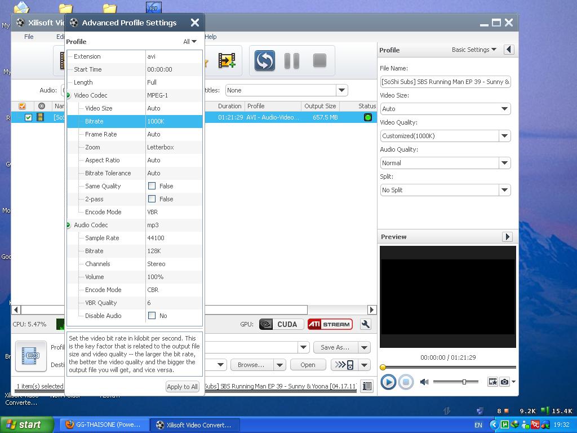Open the Video Quality dropdown

coord(504,136)
